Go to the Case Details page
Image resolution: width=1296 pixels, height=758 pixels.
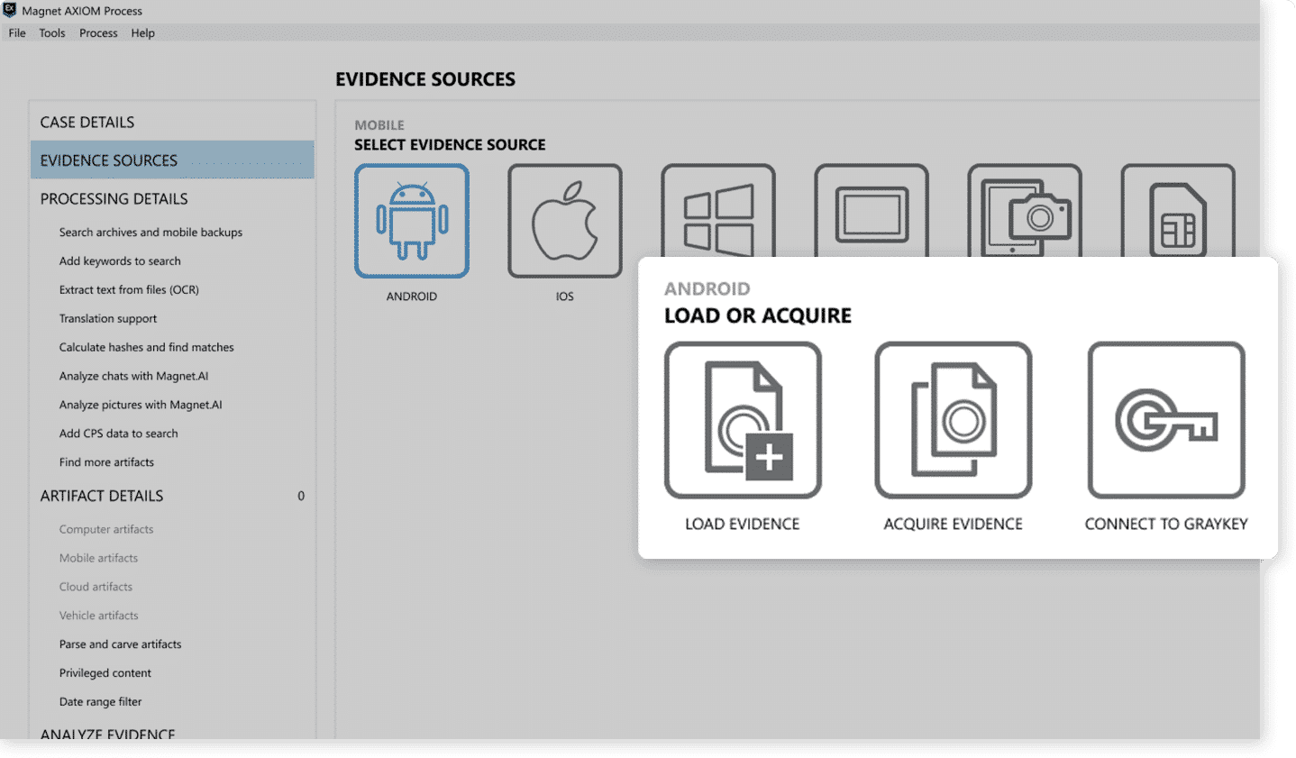tap(87, 122)
